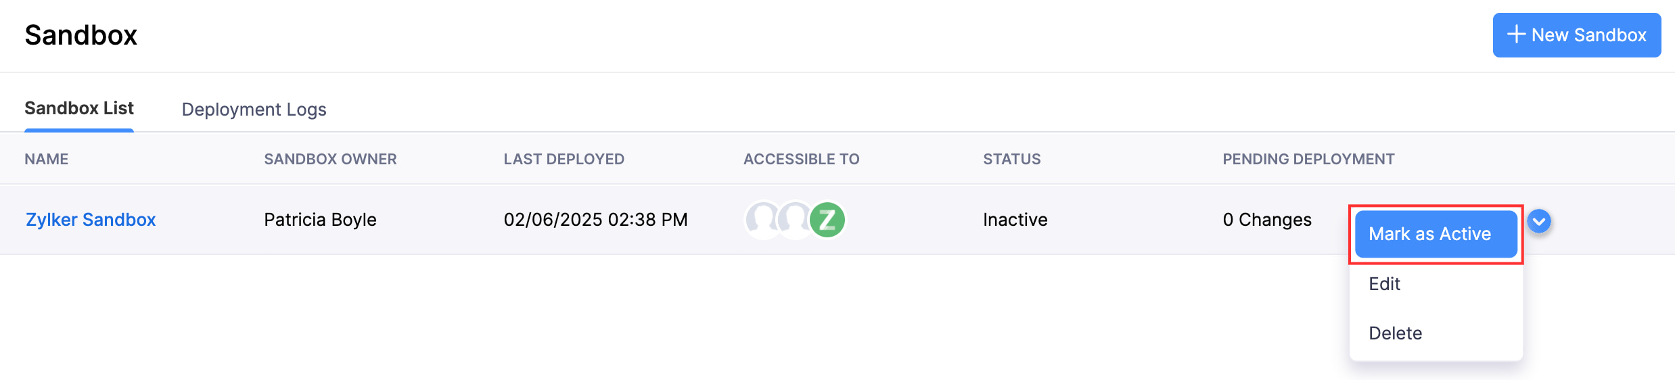Click the ACCESSIBLE TO column header
This screenshot has height=380, width=1675.
[801, 159]
